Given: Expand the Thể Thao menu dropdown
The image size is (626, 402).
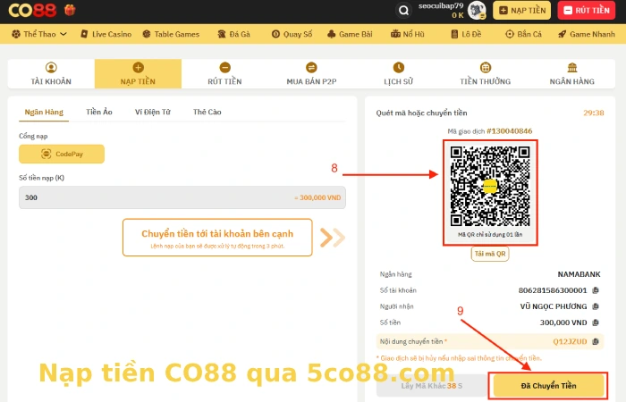Looking at the screenshot, I should point(39,34).
